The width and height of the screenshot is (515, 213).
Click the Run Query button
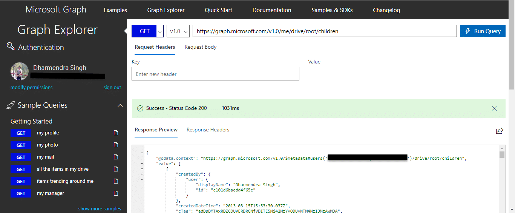pyautogui.click(x=483, y=31)
